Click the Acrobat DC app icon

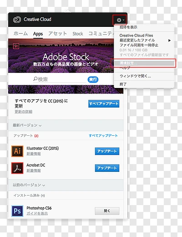click(x=17, y=168)
